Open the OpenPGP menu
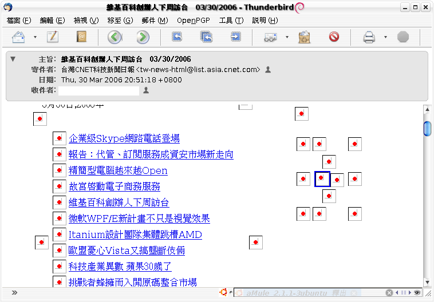The width and height of the screenshot is (434, 302). point(194,21)
